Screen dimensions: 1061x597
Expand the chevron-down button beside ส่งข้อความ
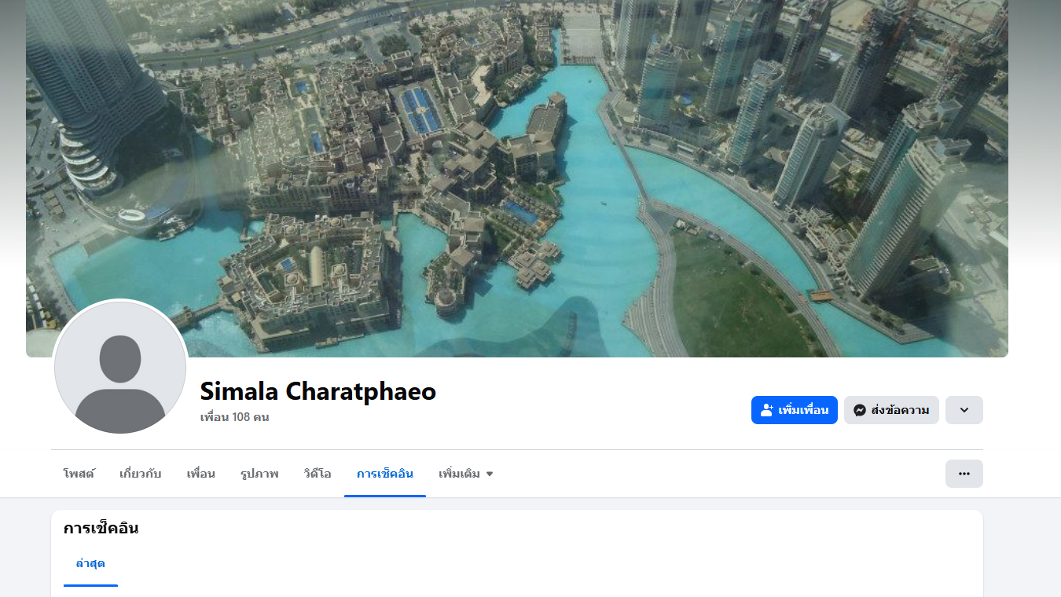click(x=964, y=410)
